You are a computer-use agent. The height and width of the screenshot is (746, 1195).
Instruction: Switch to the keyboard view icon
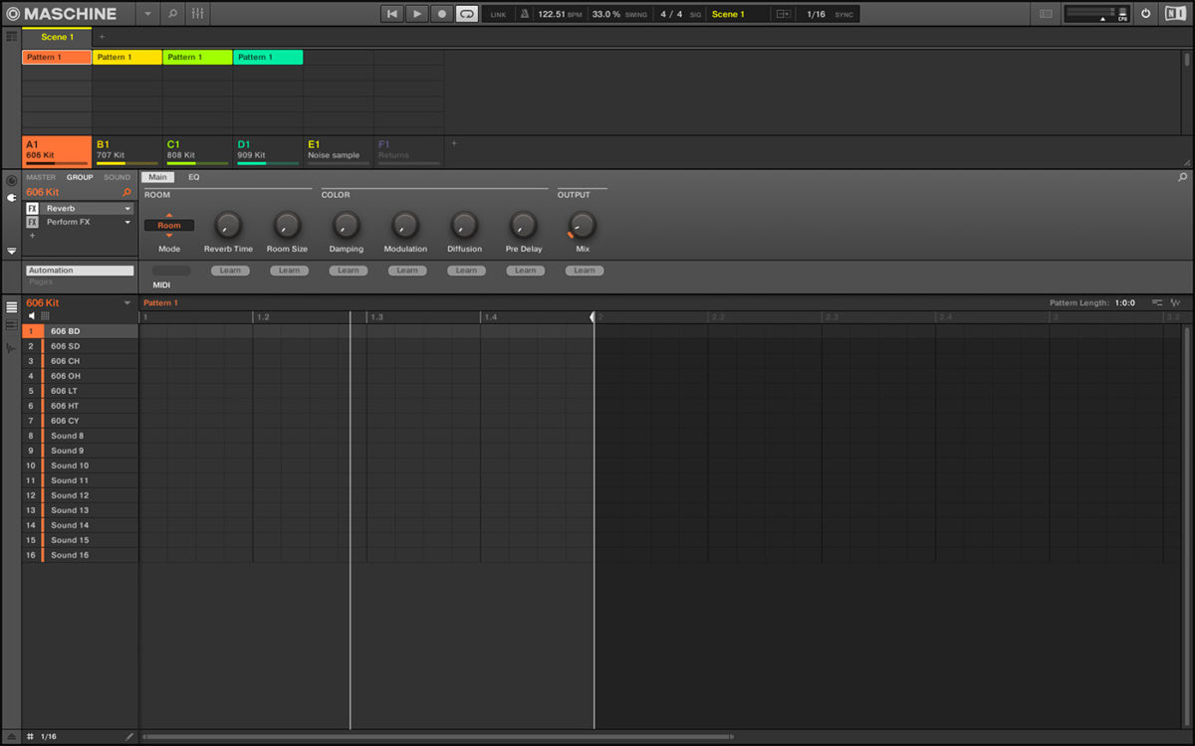(x=11, y=325)
